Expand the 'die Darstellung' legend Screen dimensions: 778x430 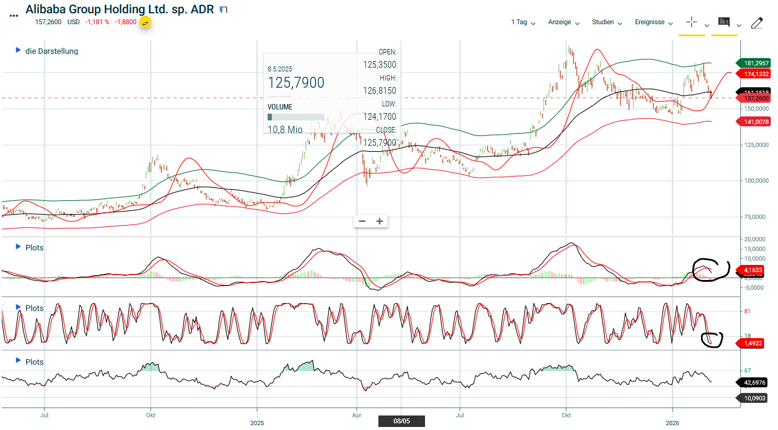(19, 51)
